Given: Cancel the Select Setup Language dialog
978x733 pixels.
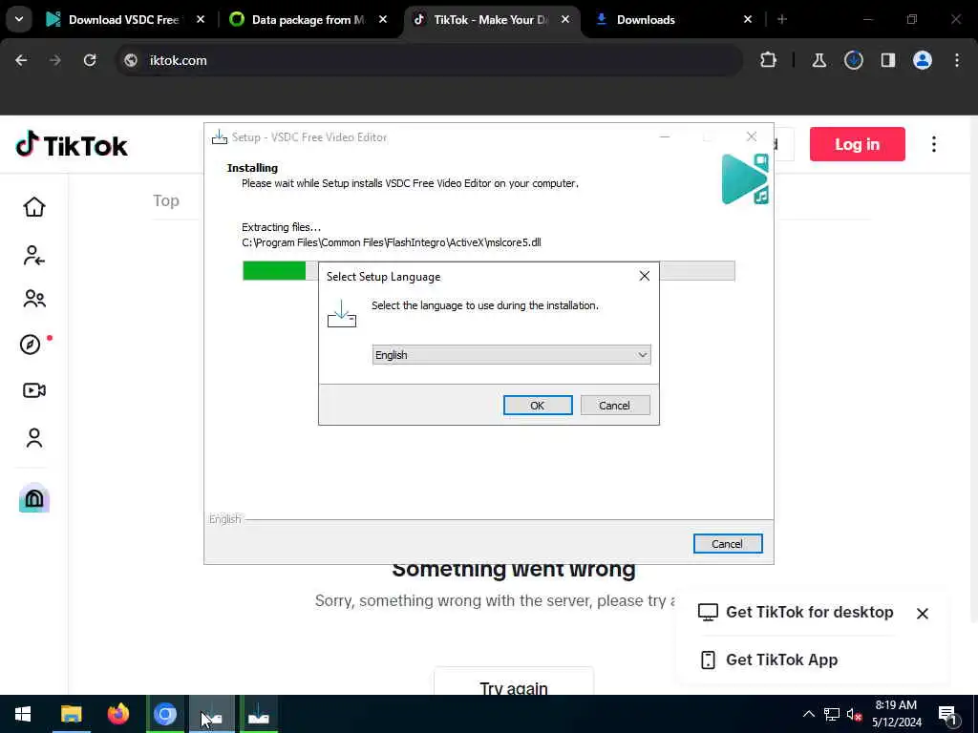Looking at the screenshot, I should [615, 405].
